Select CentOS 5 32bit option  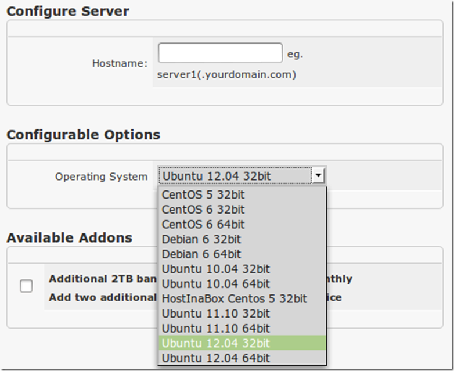242,195
